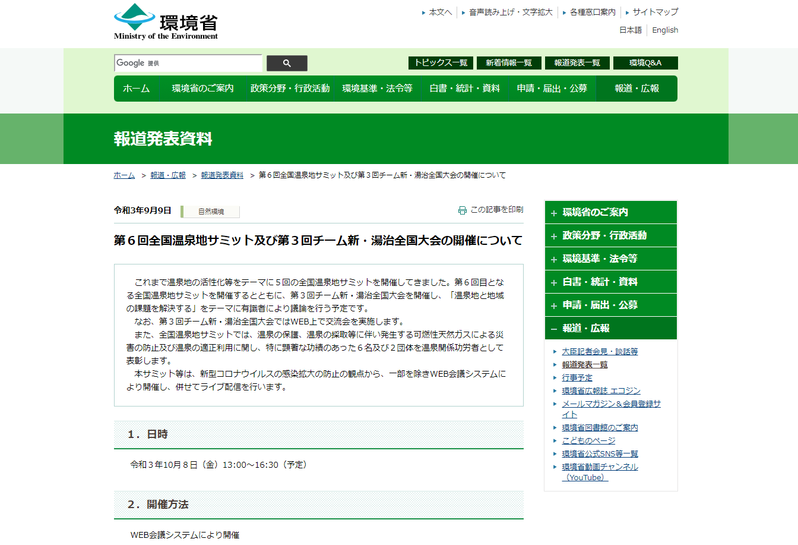798x545 pixels.
Task: Click the 報道発表資料 breadcrumb link
Action: tap(222, 175)
